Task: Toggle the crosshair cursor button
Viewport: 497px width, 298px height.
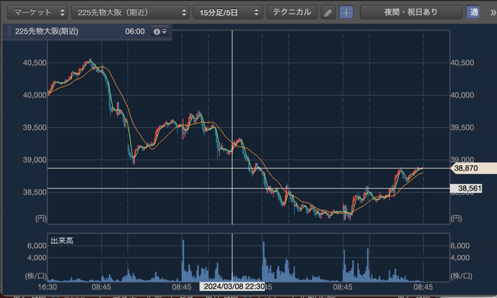Action: [x=346, y=12]
